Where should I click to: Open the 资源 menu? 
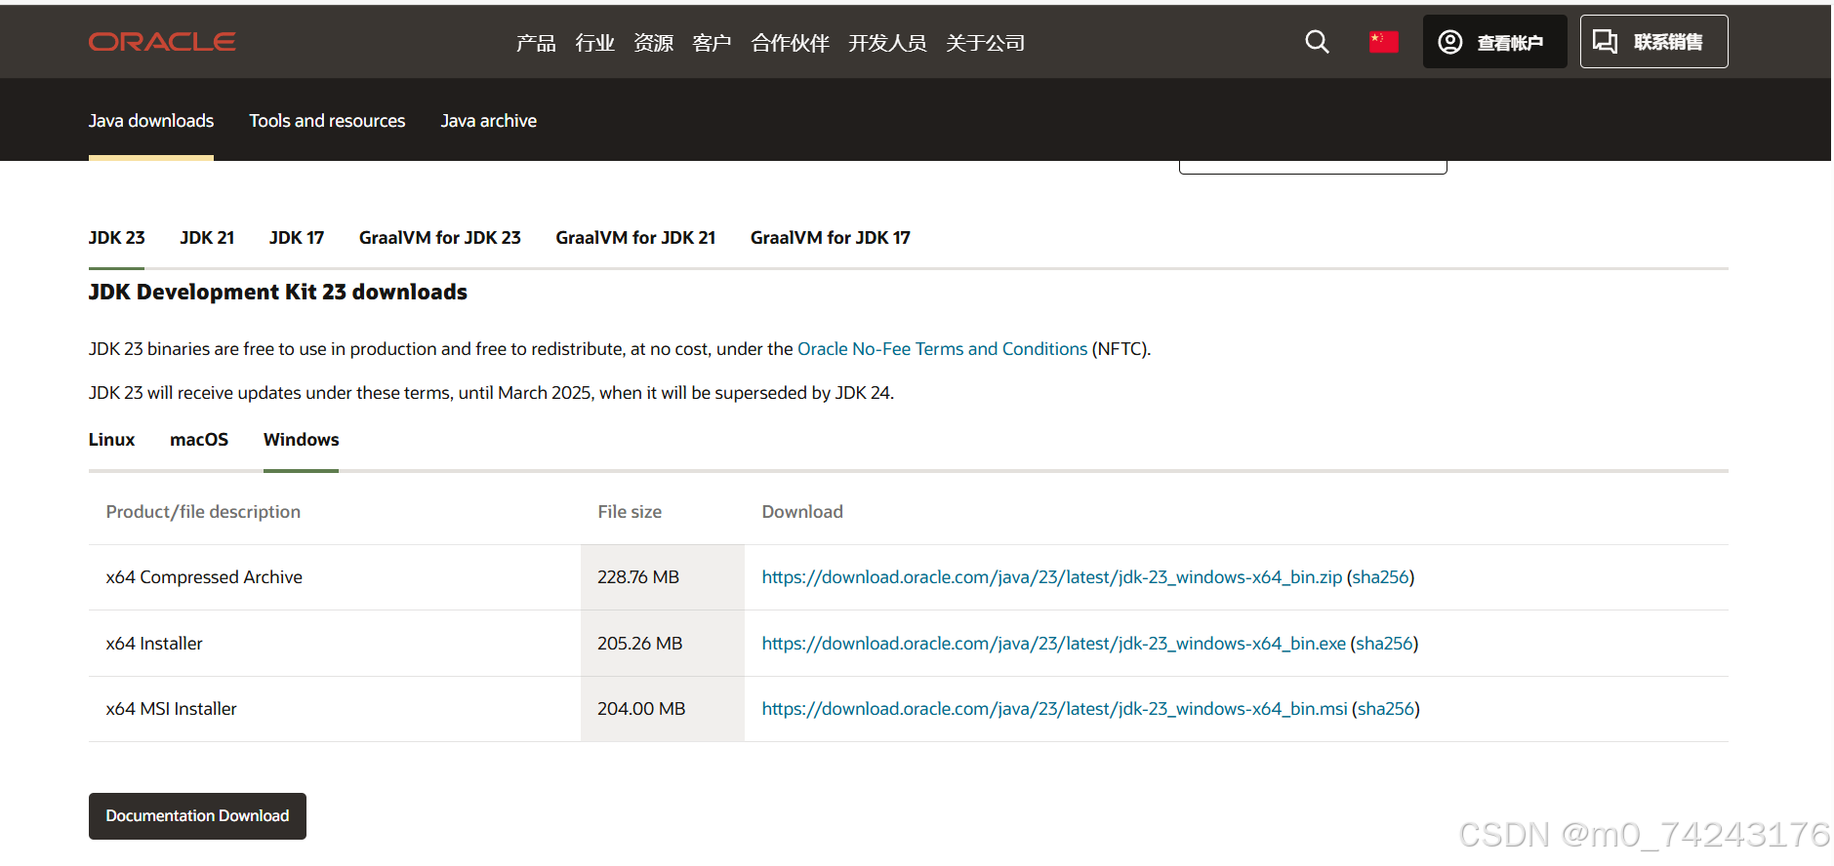[x=653, y=43]
